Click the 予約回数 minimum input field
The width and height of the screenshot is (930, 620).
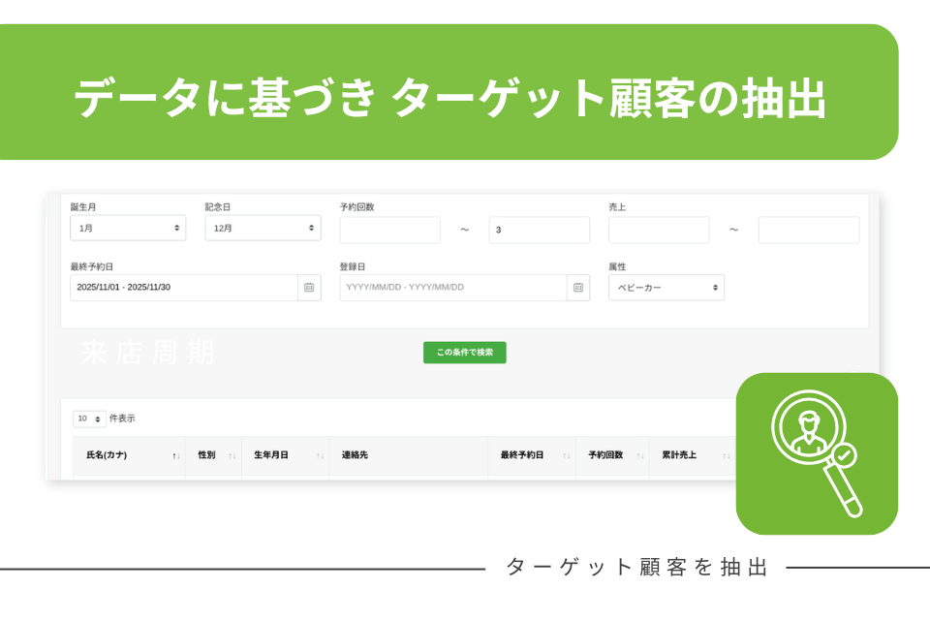click(x=389, y=230)
